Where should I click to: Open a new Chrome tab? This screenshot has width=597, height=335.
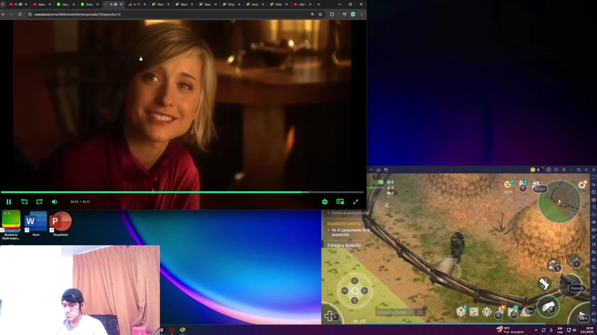coord(319,4)
